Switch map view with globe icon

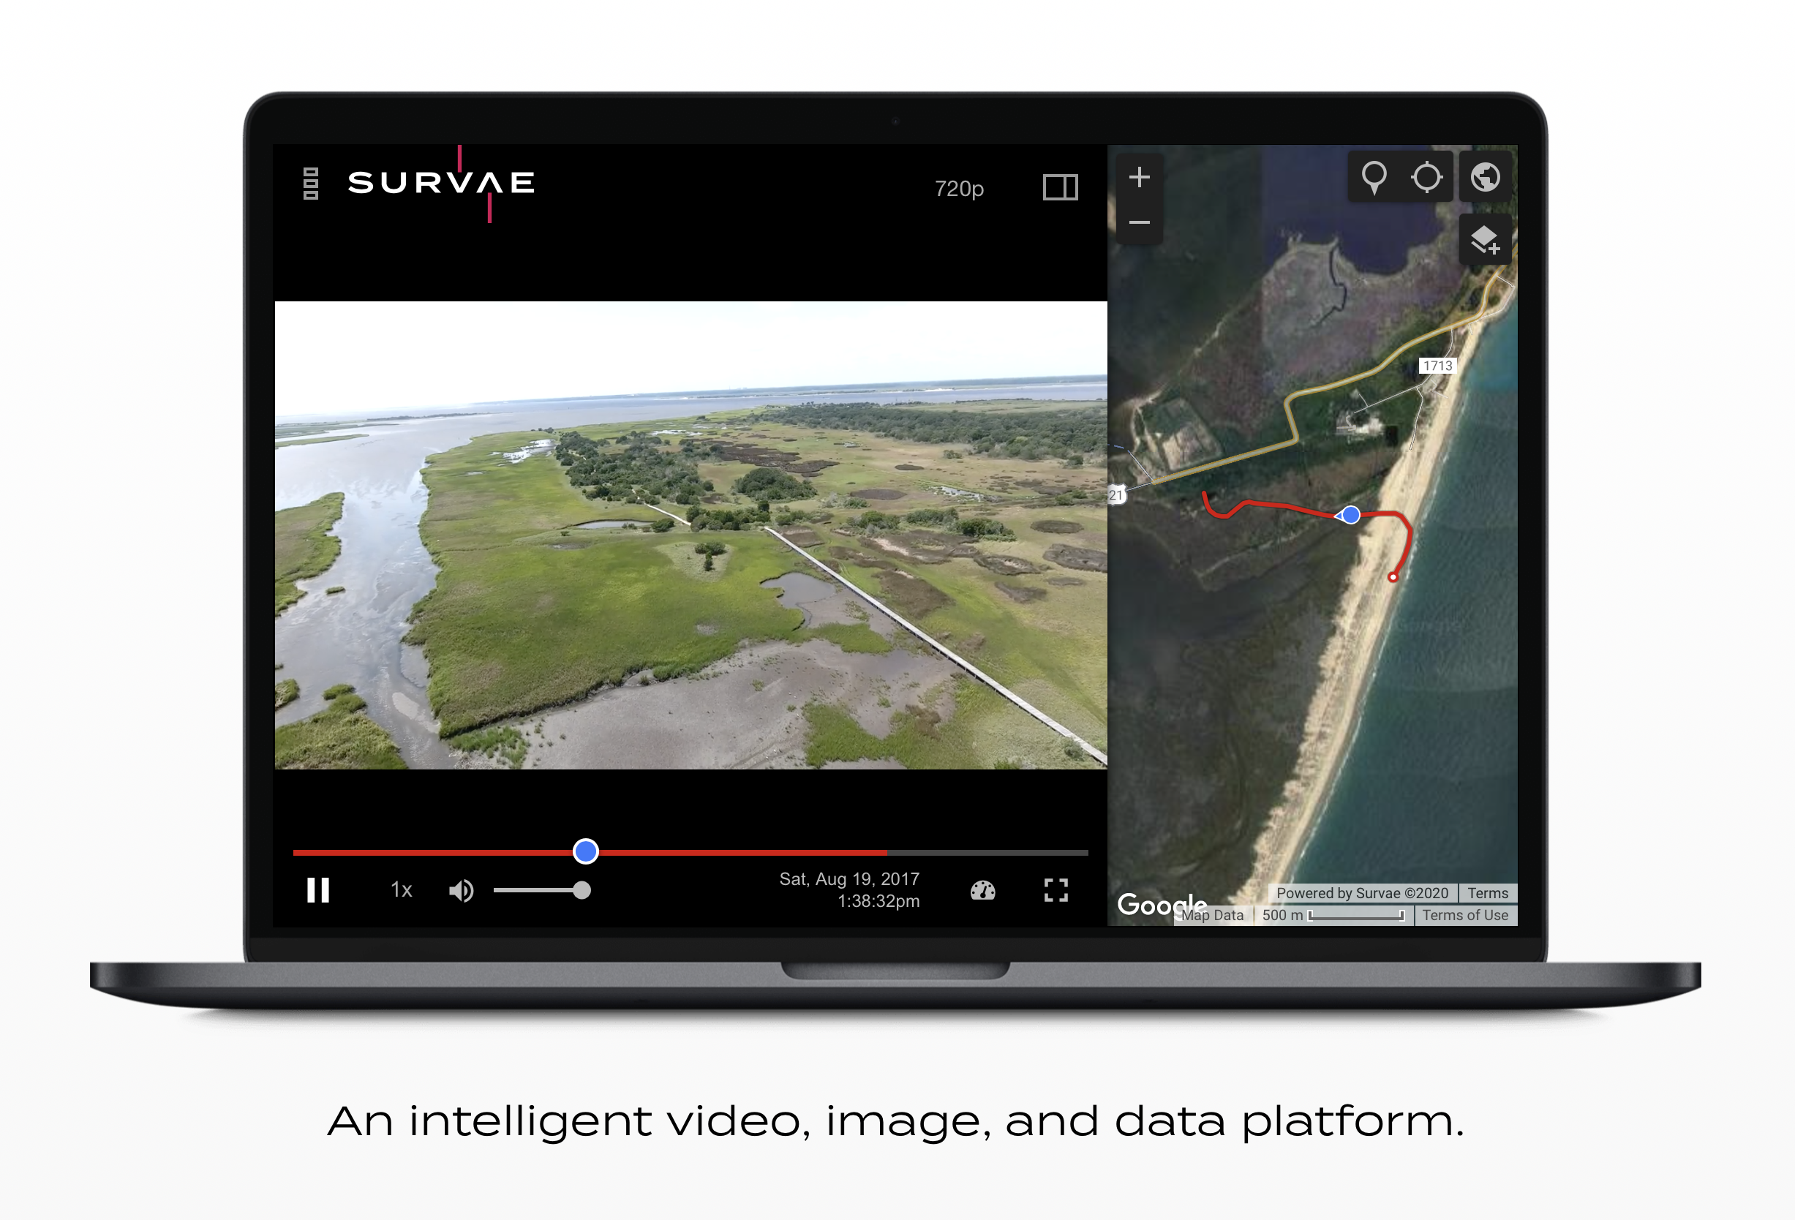point(1485,177)
